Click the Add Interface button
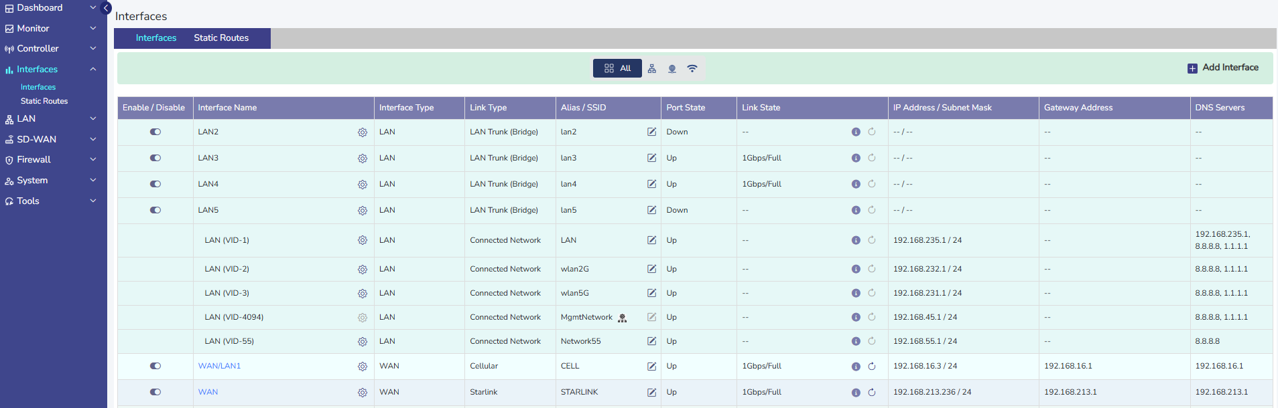Screen dimensions: 1278x408 pos(1223,68)
